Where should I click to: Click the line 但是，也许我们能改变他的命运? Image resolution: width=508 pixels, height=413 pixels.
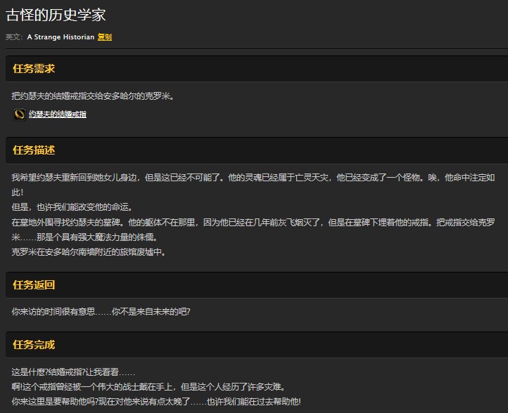(72, 207)
